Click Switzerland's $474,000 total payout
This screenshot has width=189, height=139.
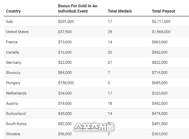[x=160, y=114]
